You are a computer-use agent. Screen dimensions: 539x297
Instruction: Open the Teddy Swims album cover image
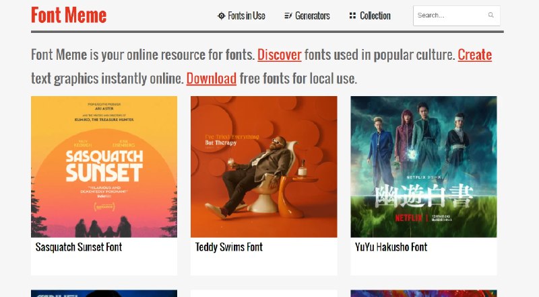coord(263,167)
